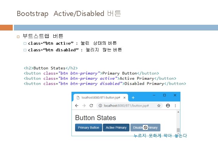Close the browser window
Screen dimensions: 218x163
pos(175,95)
